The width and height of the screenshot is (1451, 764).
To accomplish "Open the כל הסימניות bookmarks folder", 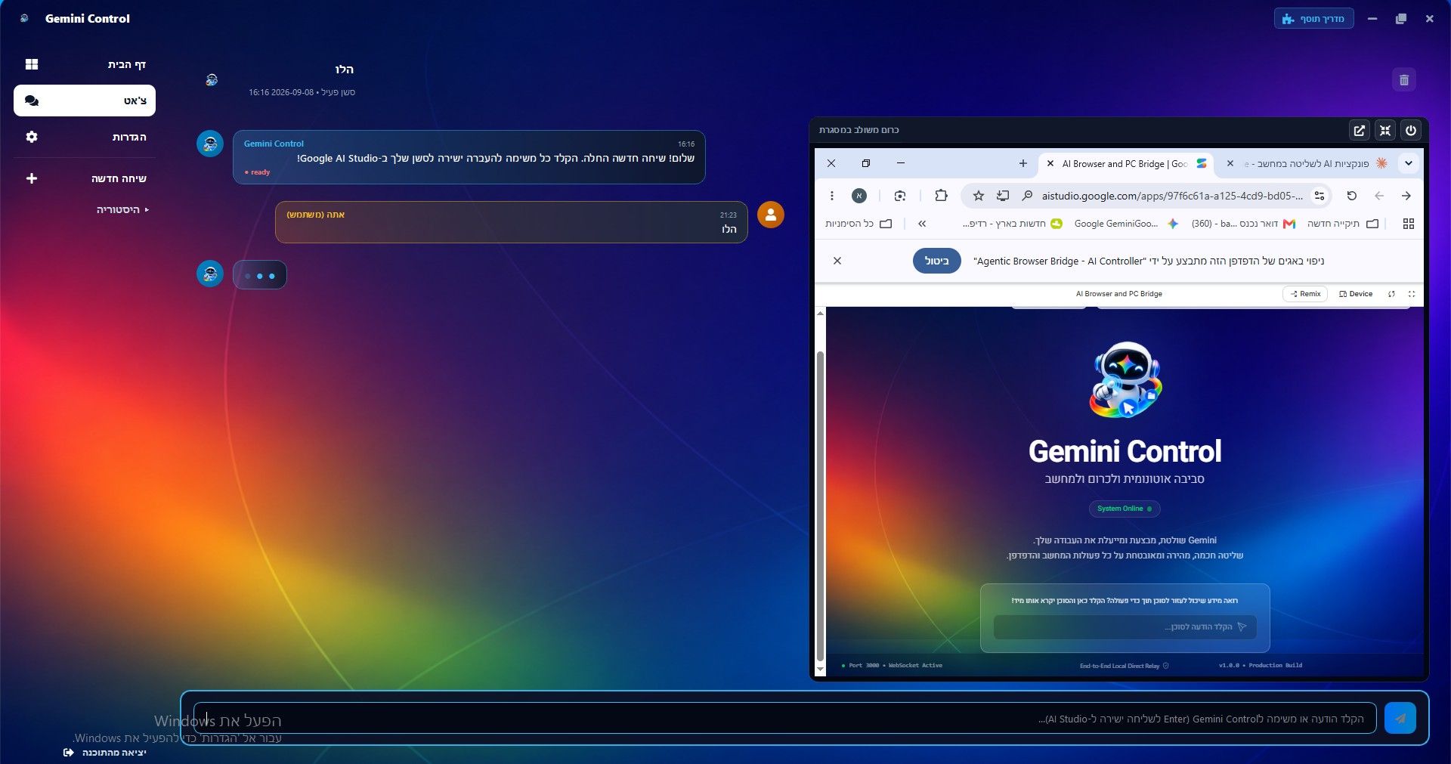I will (859, 224).
